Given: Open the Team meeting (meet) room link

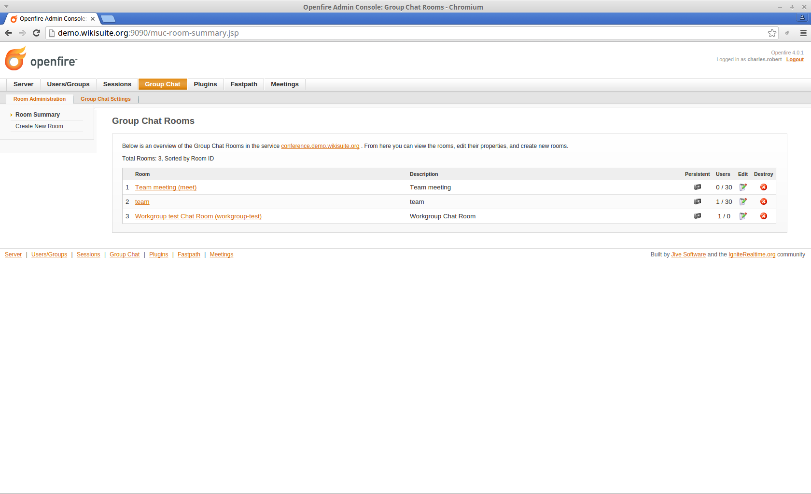Looking at the screenshot, I should coord(166,187).
